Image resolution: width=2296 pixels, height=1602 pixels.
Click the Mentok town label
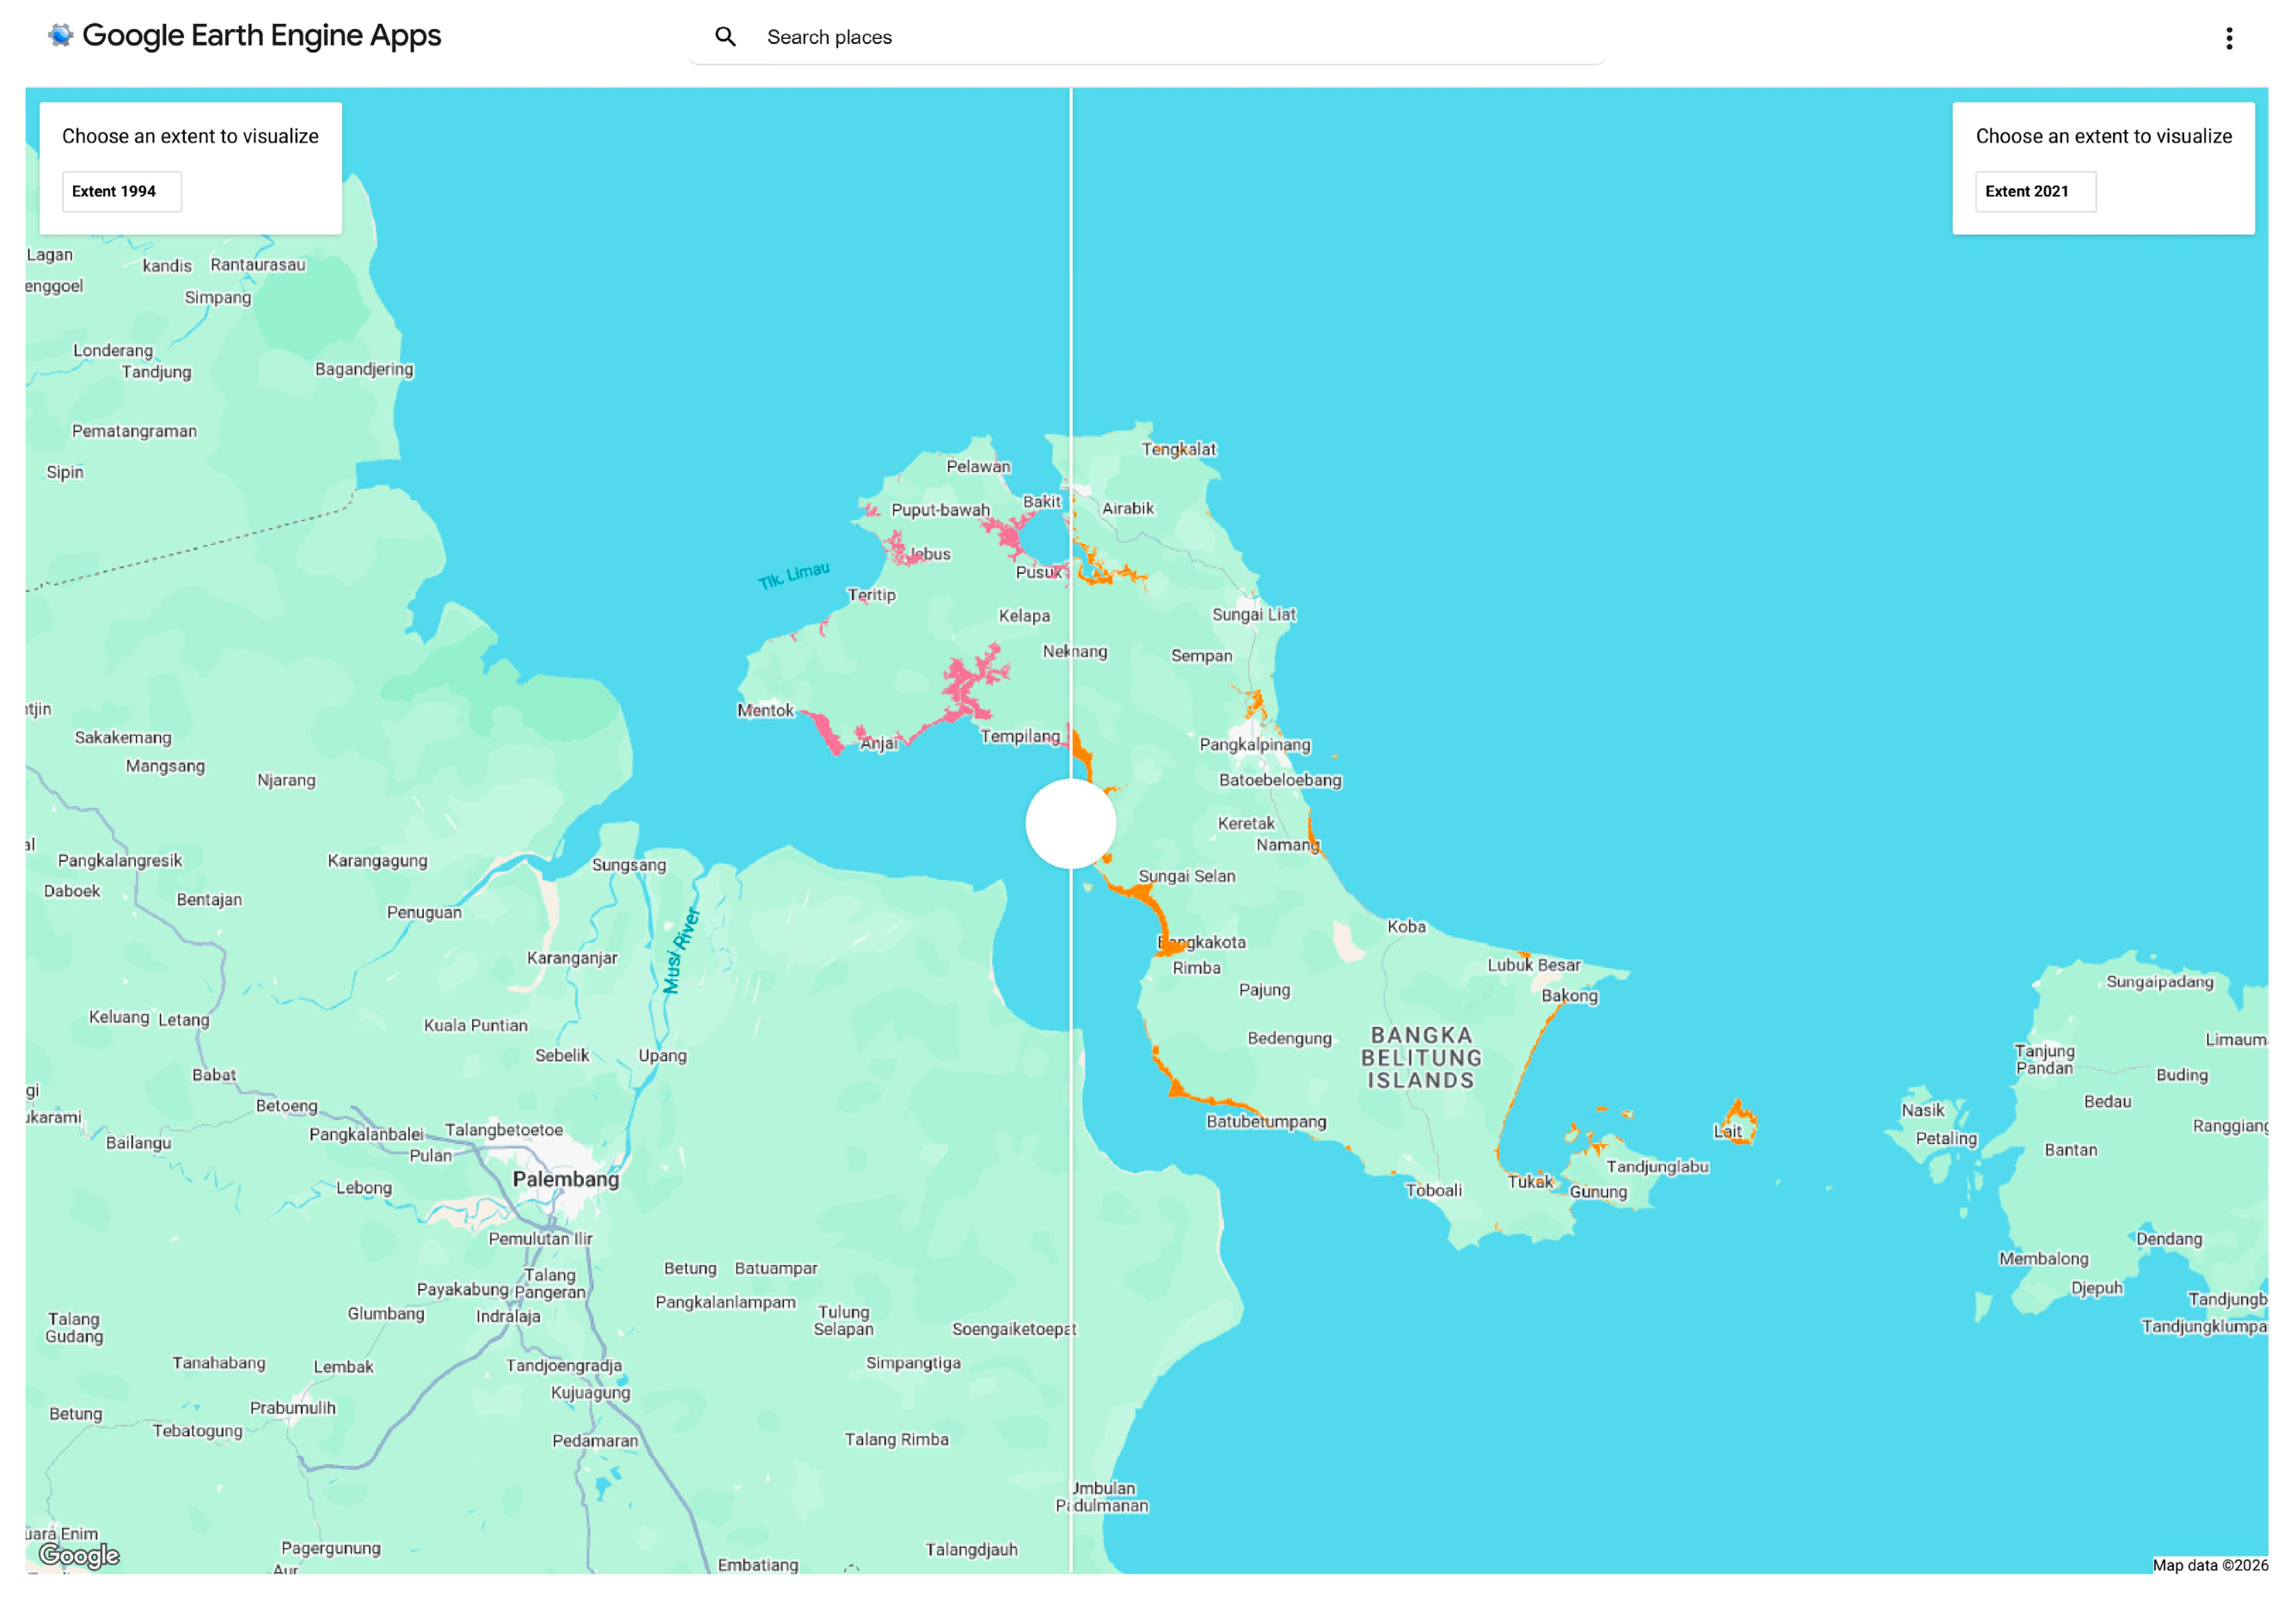(x=765, y=710)
